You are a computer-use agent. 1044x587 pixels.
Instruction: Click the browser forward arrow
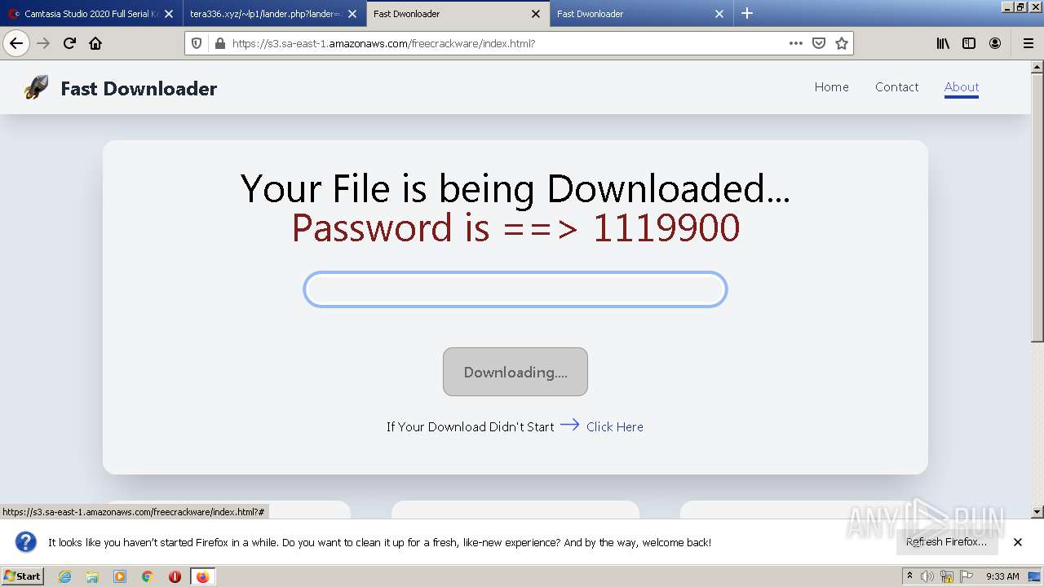43,43
